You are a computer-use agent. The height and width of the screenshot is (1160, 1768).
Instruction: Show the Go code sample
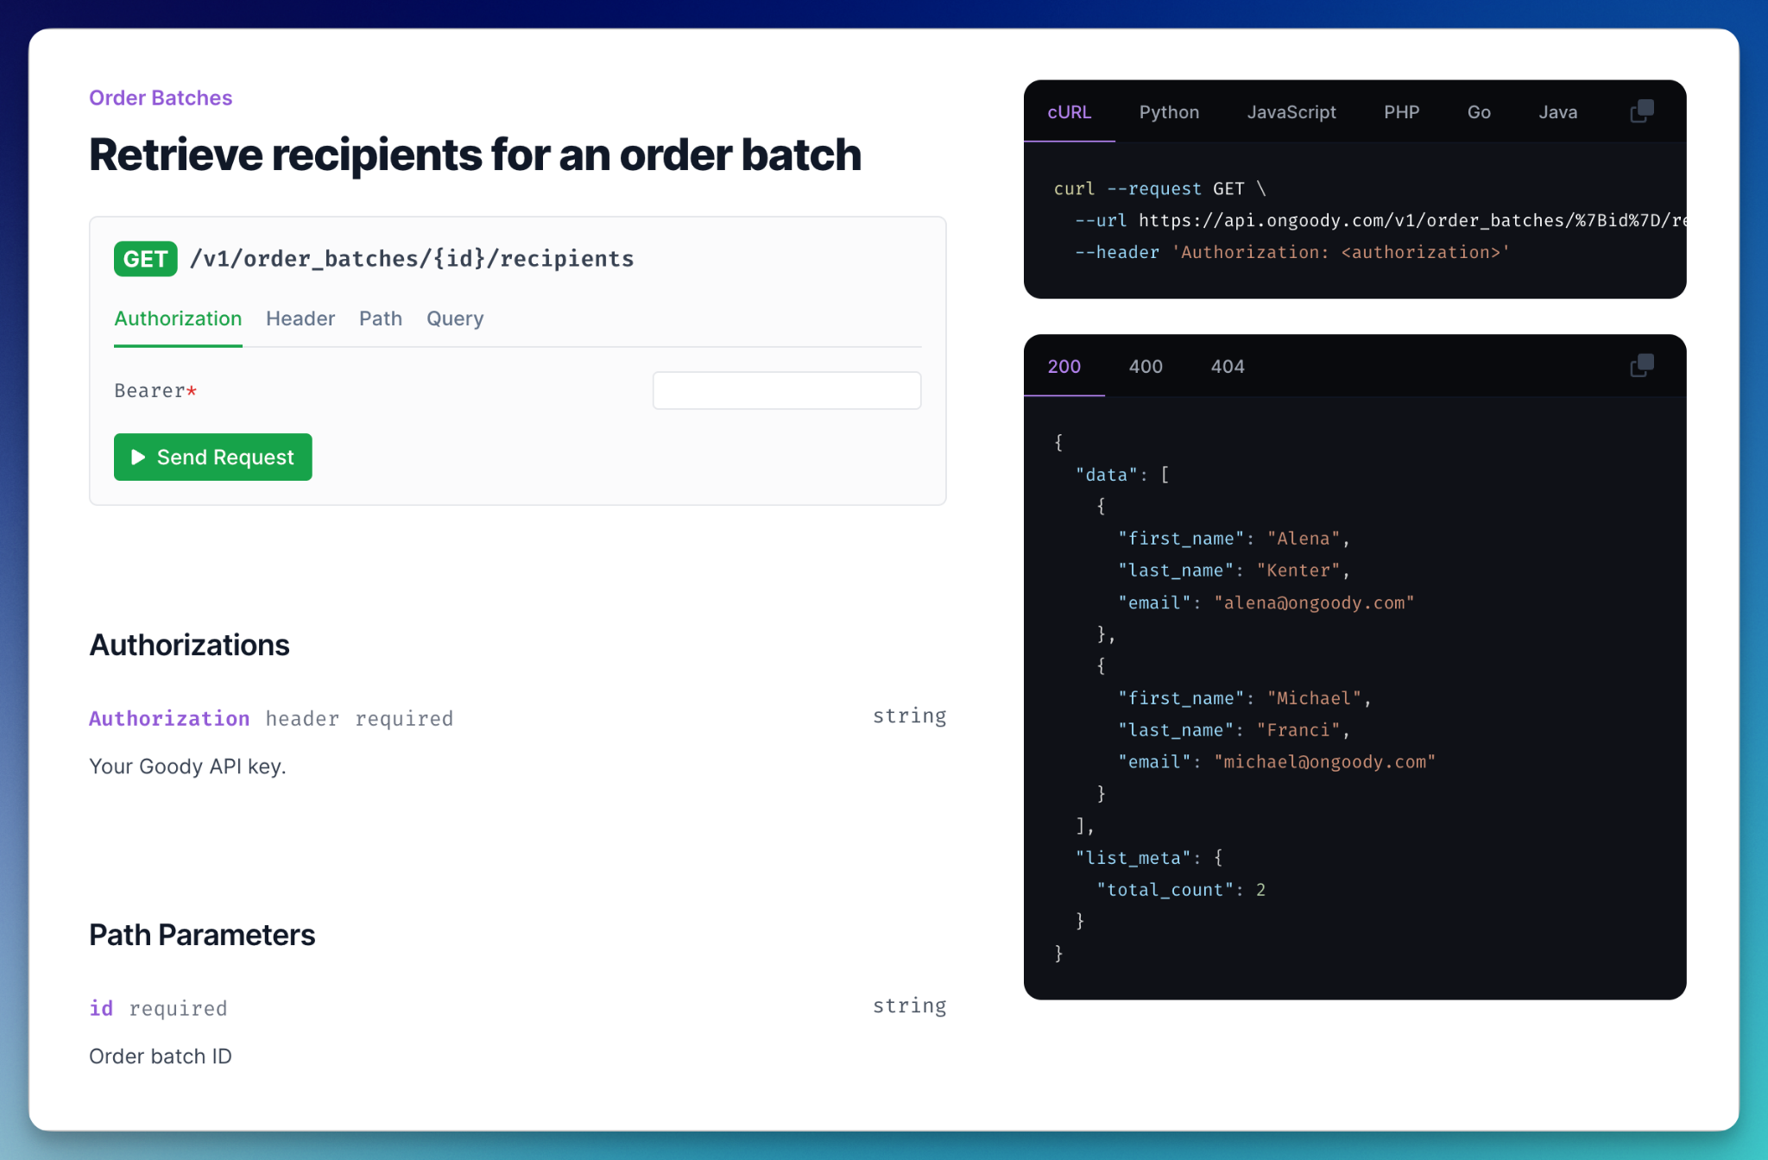coord(1478,112)
